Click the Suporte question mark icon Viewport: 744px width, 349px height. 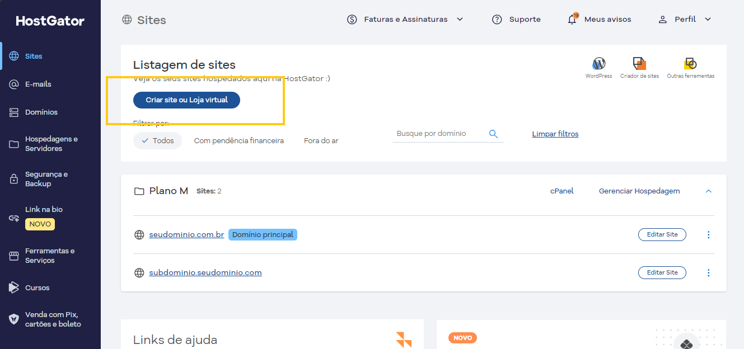click(x=497, y=20)
